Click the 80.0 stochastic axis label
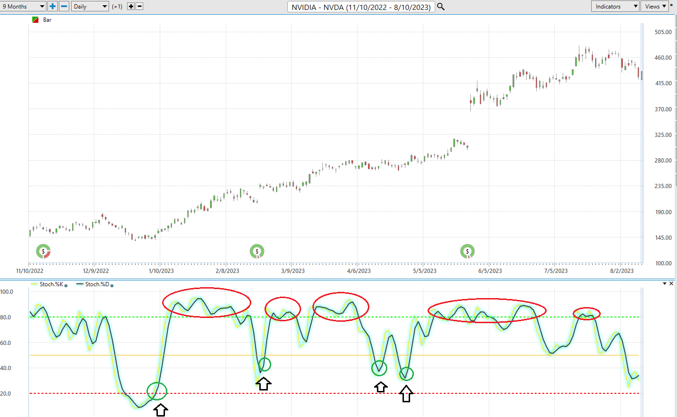Image resolution: width=677 pixels, height=417 pixels. [x=6, y=317]
